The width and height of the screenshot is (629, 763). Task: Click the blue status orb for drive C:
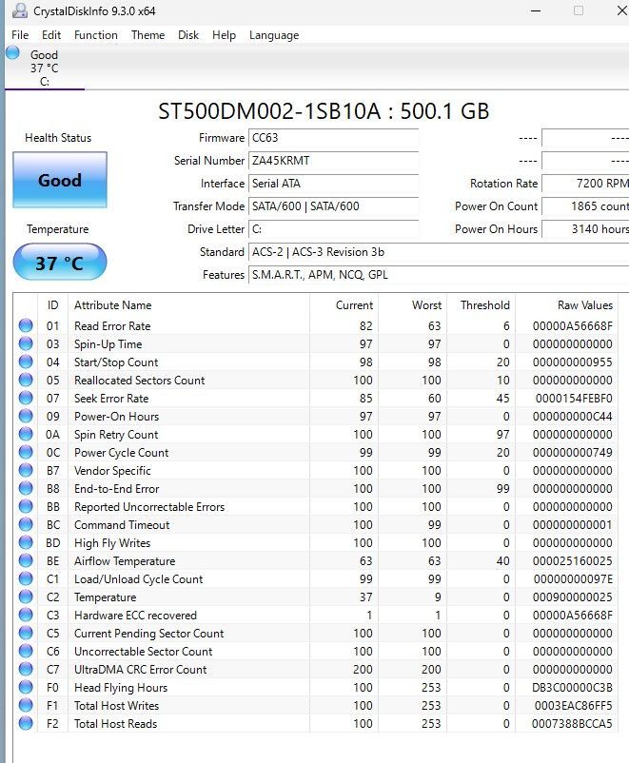tap(12, 53)
